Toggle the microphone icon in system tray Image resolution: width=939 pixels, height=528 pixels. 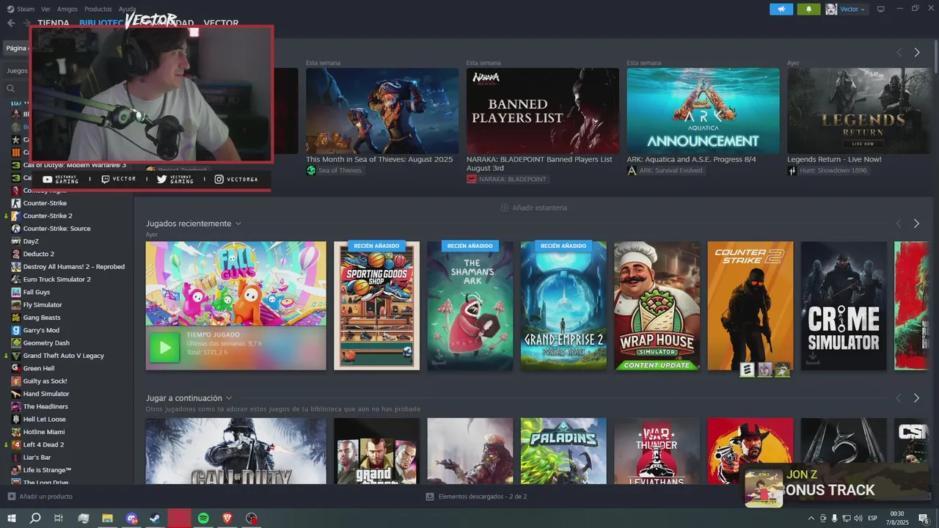pos(835,518)
